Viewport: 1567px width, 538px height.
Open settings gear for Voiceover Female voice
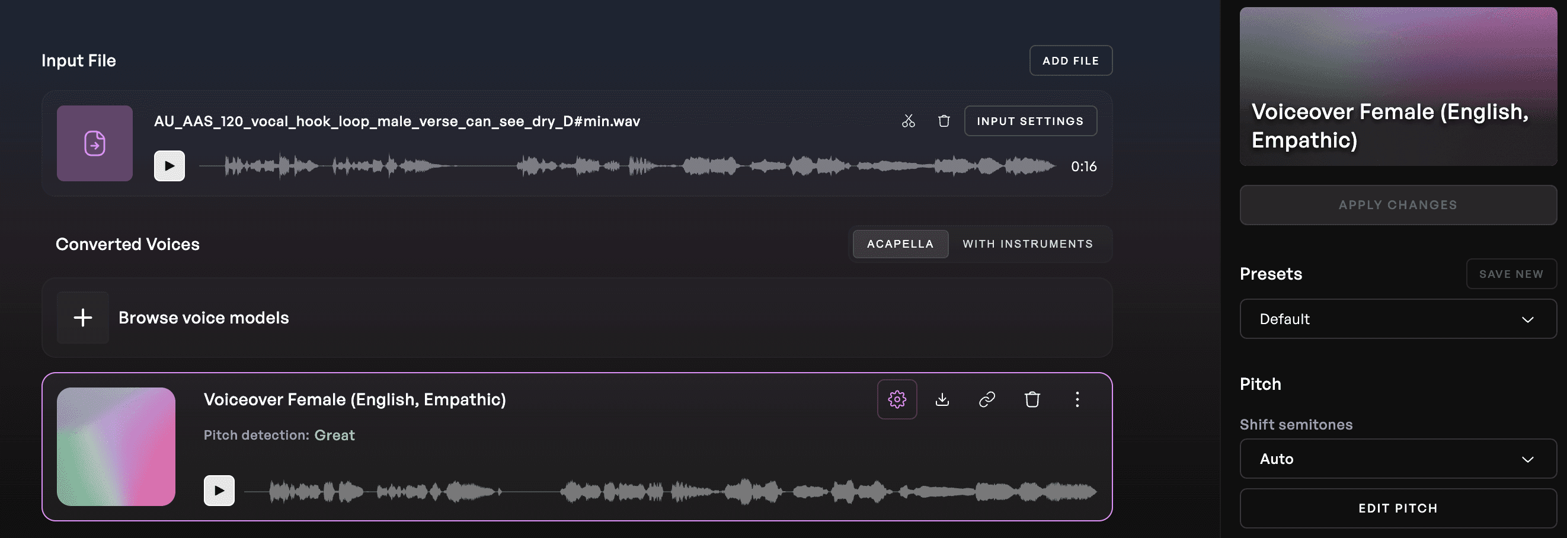point(897,399)
